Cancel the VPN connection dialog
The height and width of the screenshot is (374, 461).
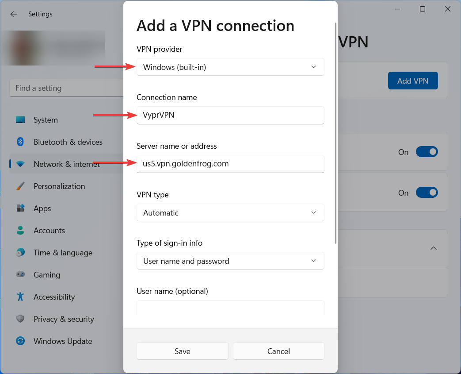coord(278,351)
